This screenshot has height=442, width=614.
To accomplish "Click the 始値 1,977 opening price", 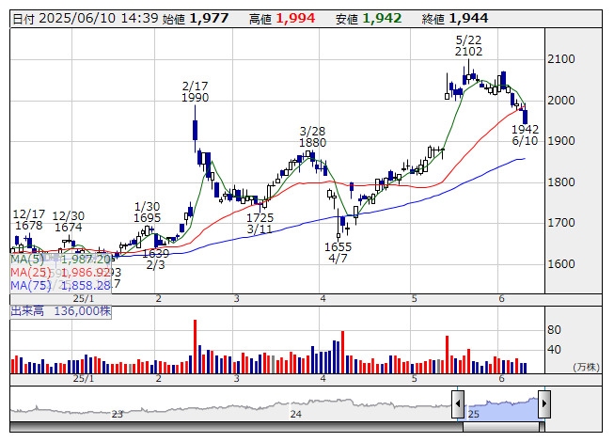I will (x=196, y=19).
